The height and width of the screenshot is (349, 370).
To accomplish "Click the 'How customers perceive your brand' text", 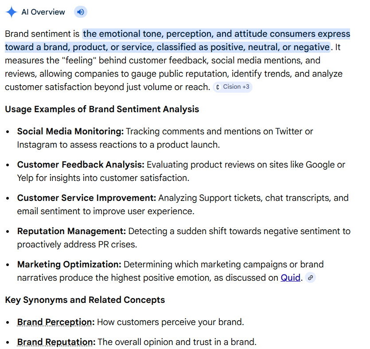I will [170, 322].
